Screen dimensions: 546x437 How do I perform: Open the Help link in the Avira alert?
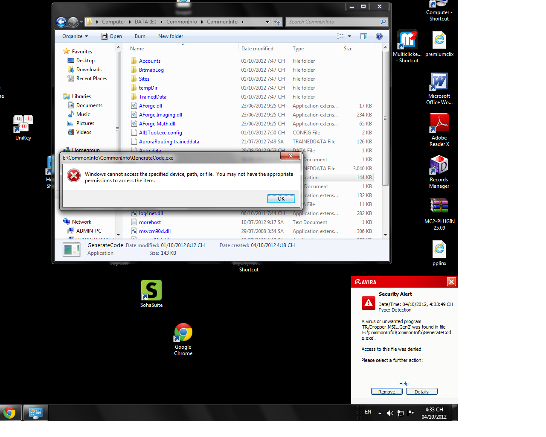(x=404, y=384)
